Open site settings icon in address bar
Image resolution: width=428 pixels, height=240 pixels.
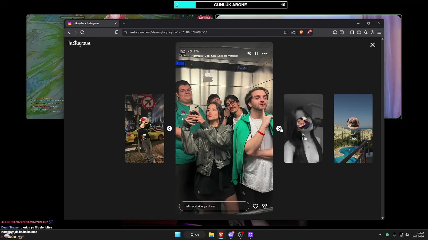coord(125,32)
